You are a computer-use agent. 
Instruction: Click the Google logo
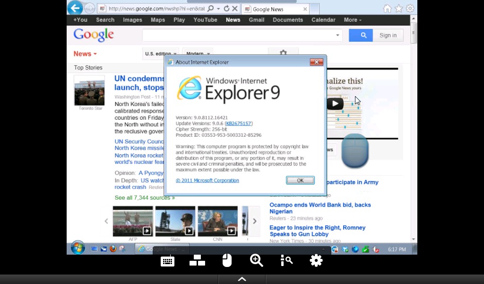94,35
